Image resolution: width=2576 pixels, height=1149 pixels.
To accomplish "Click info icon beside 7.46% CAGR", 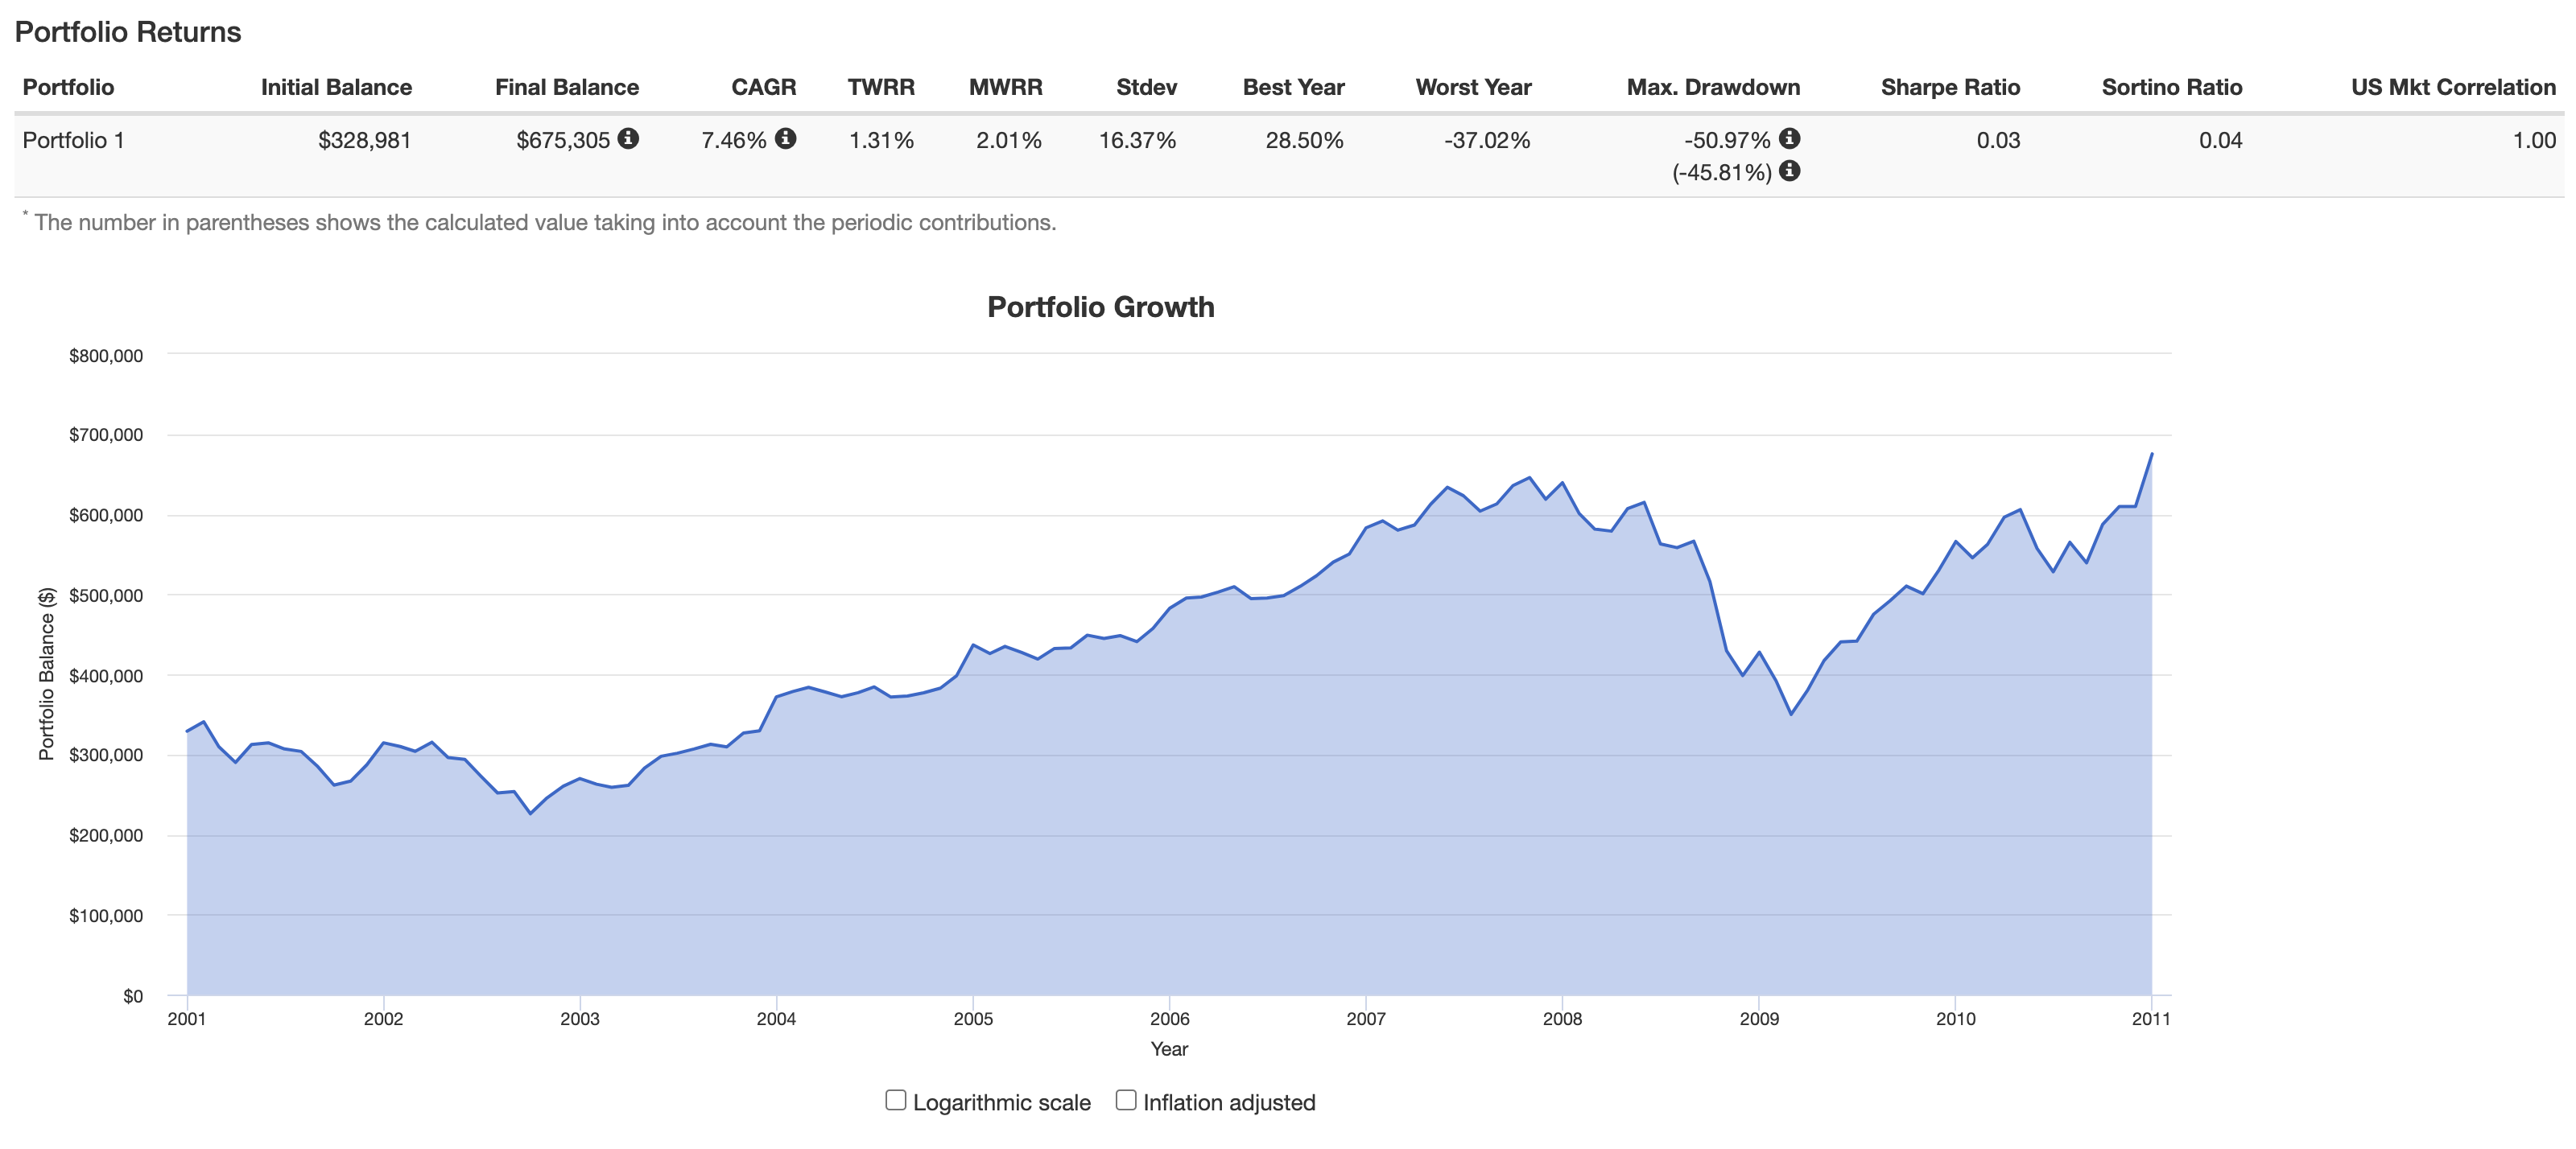I will coord(786,139).
